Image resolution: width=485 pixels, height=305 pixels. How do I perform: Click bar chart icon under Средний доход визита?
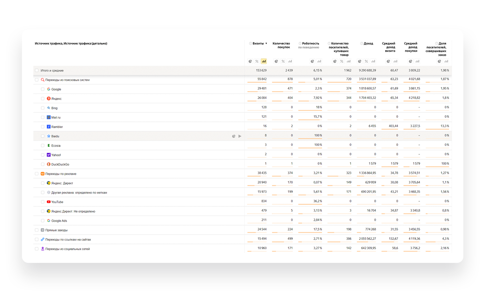[395, 61]
